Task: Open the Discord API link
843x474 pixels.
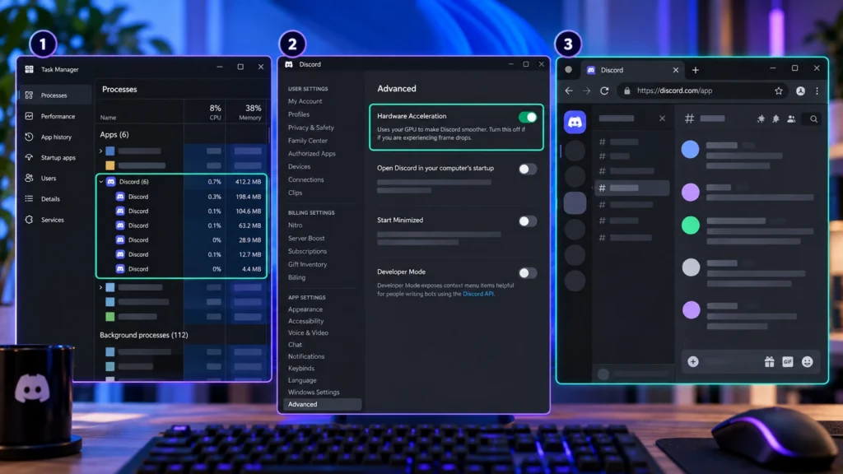Action: click(x=478, y=294)
